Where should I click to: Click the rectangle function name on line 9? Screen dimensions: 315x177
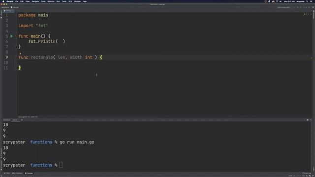(41, 58)
